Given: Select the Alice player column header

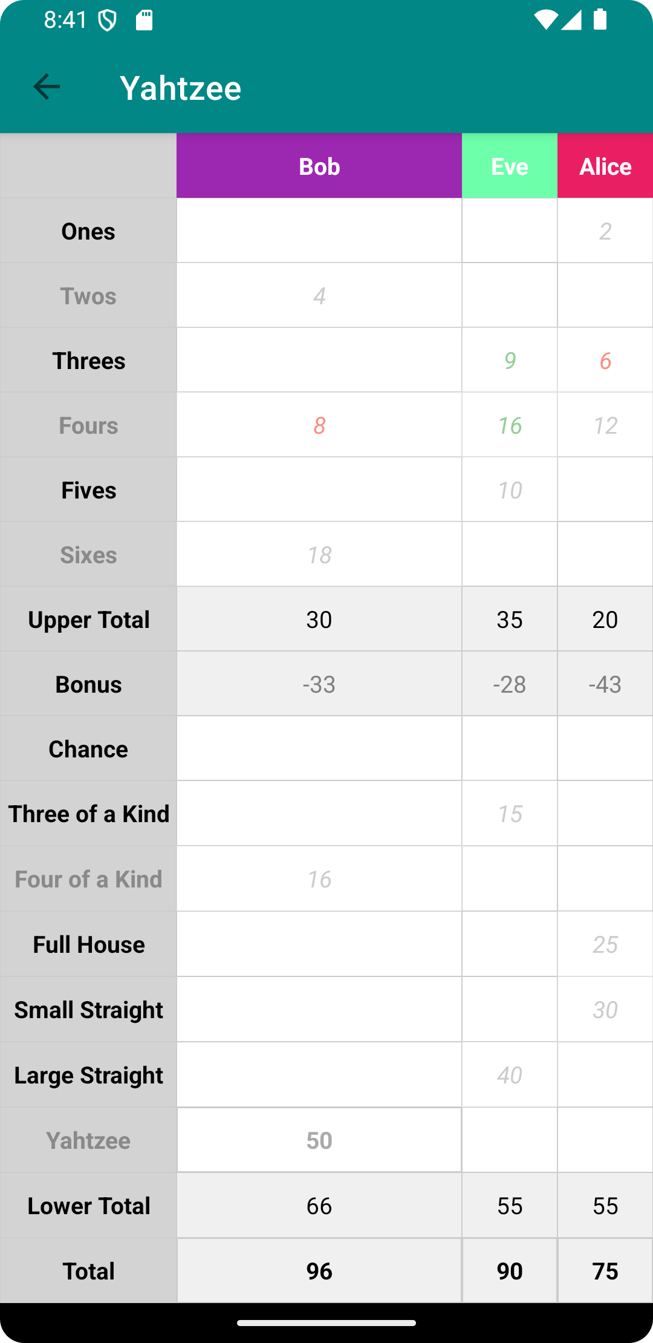Looking at the screenshot, I should pos(605,166).
